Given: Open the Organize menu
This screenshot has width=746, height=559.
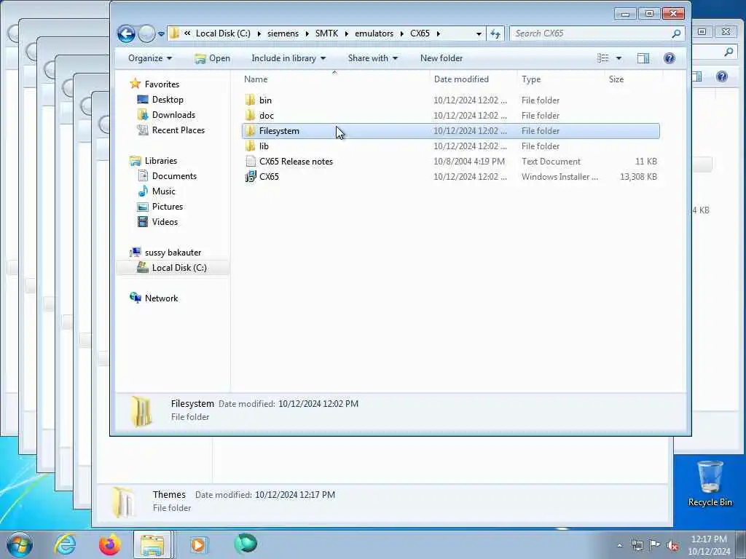Looking at the screenshot, I should click(150, 58).
